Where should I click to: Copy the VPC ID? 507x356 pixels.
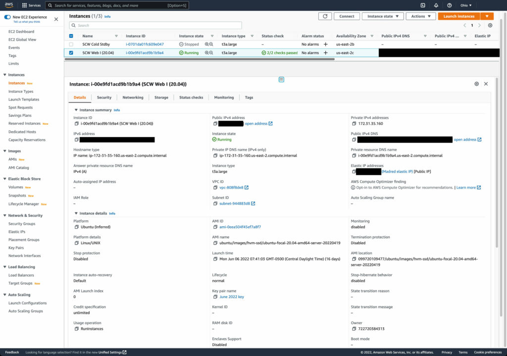click(x=215, y=188)
